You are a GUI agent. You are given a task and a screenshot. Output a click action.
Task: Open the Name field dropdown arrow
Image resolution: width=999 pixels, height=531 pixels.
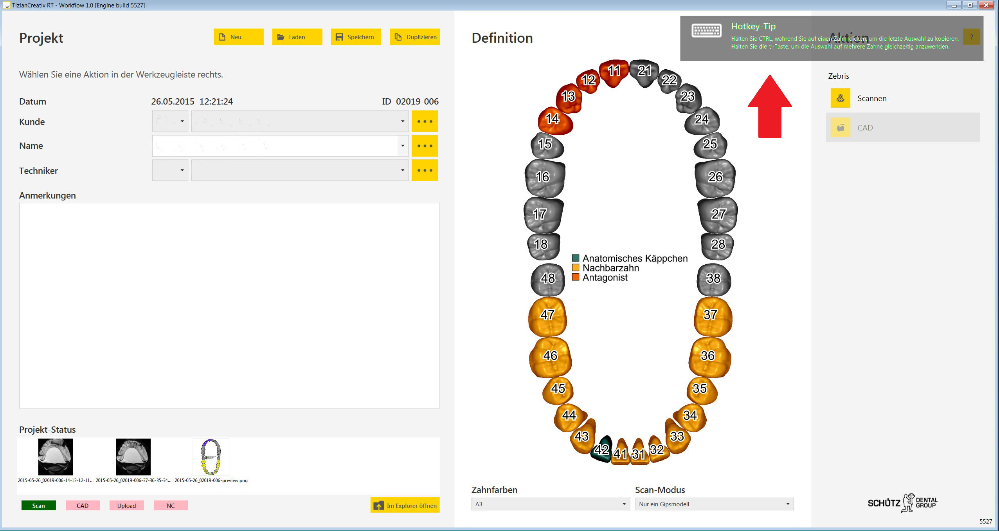[x=403, y=146]
